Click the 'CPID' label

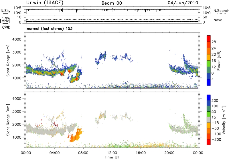(x=6, y=27)
